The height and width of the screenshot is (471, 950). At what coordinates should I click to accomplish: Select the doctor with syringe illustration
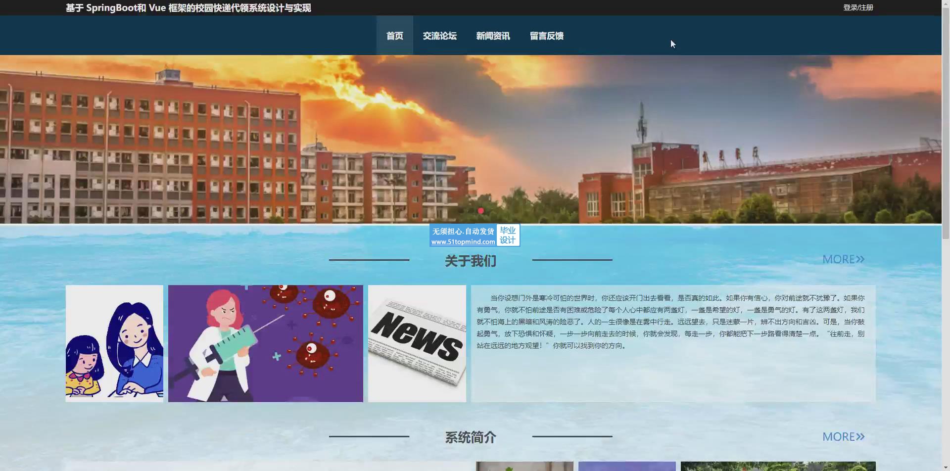265,343
